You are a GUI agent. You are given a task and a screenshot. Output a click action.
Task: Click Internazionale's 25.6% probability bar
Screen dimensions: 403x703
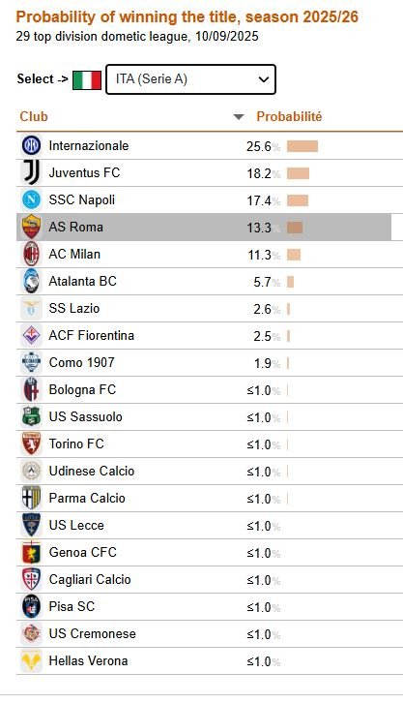(302, 146)
